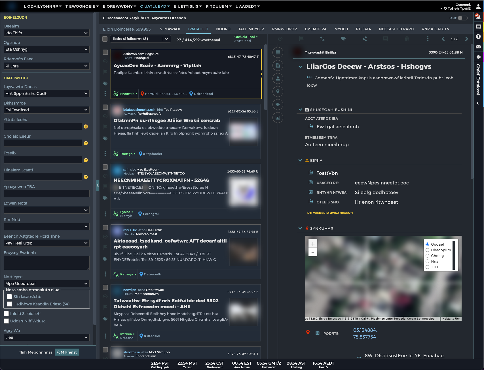Click the user profile avatar icon
This screenshot has height=370, width=484.
point(478,7)
